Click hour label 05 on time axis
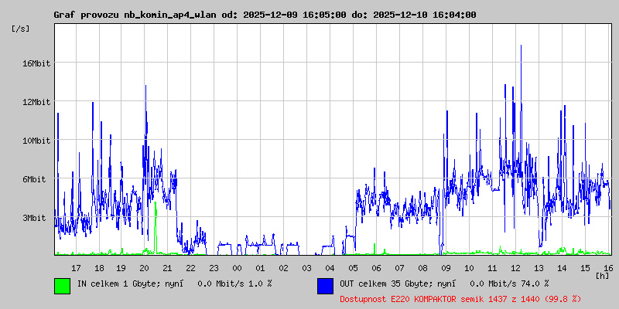Viewport: 619px width, 309px height. click(354, 268)
